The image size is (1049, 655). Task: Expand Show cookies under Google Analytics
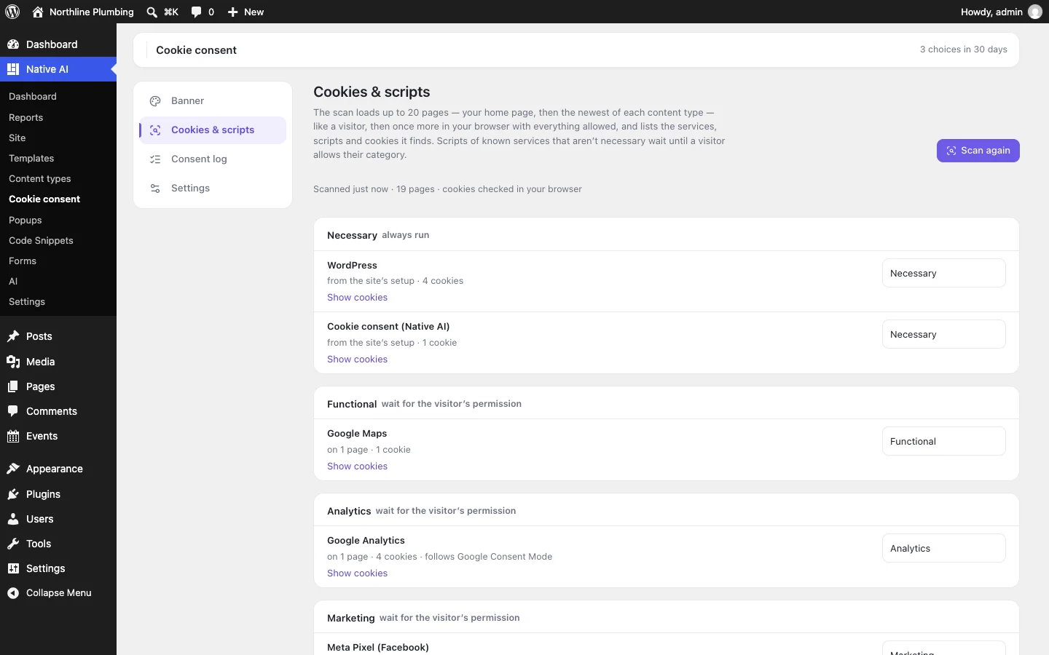coord(357,573)
